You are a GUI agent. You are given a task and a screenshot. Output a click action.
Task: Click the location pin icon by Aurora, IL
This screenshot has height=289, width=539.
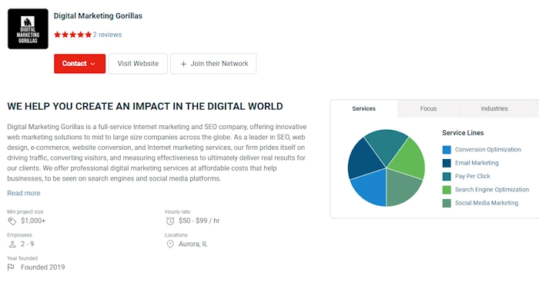click(x=170, y=244)
